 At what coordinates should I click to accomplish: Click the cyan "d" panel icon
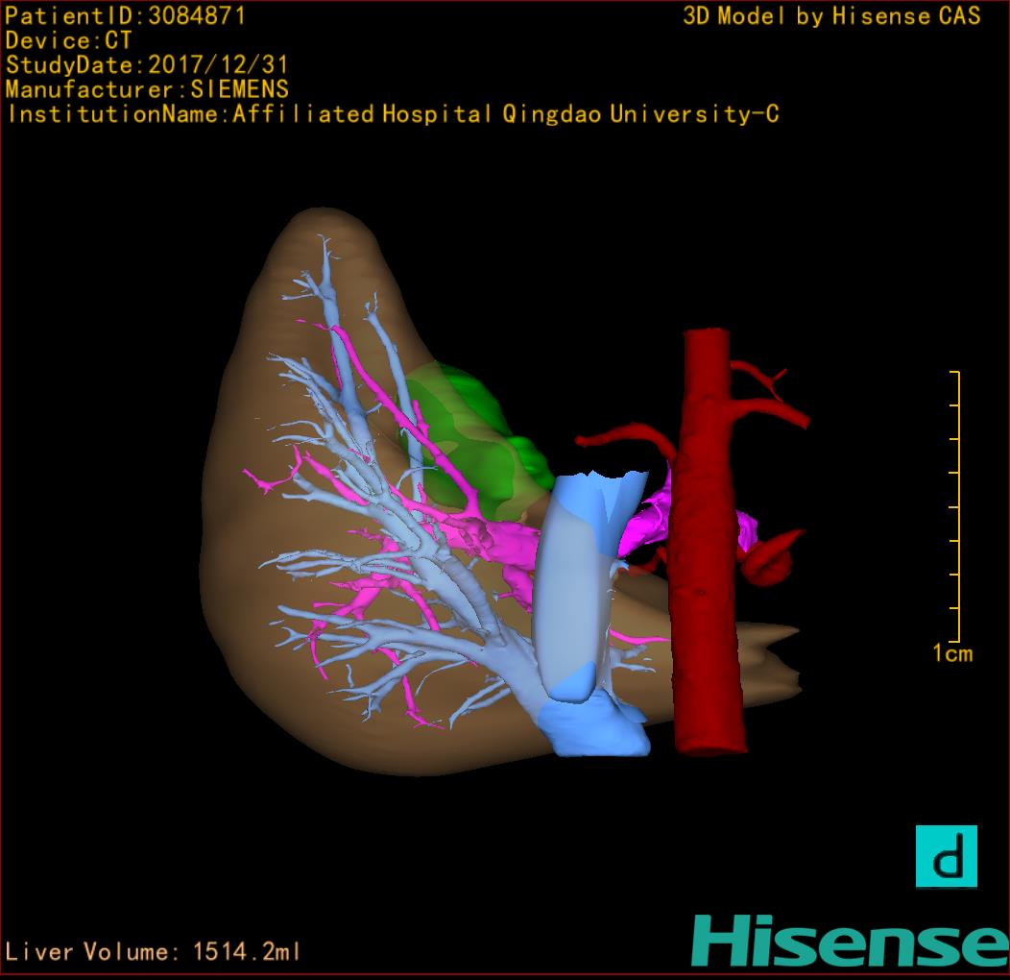[x=946, y=855]
